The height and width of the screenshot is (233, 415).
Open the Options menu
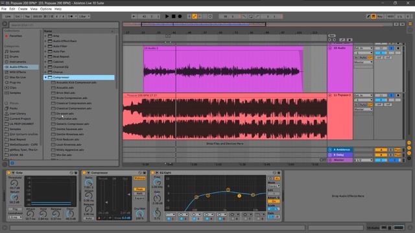(46, 8)
